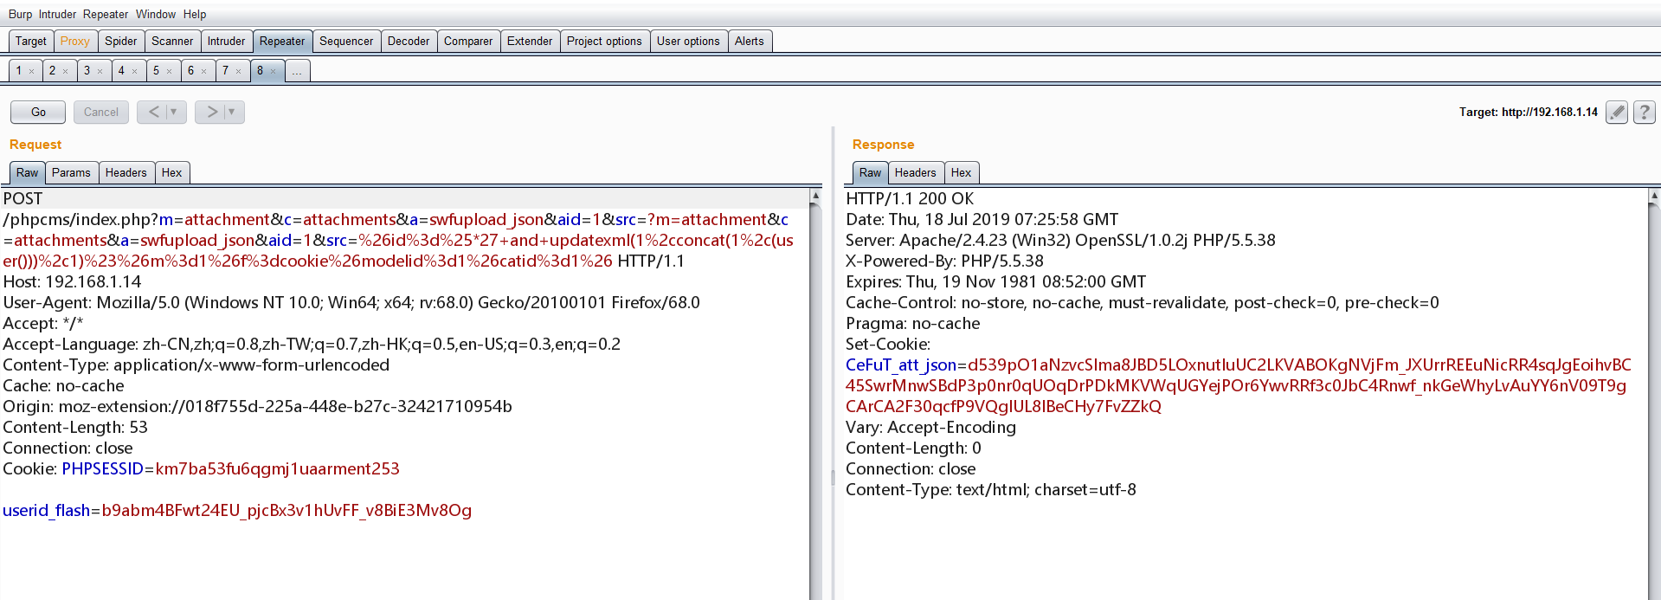Image resolution: width=1661 pixels, height=600 pixels.
Task: Go back to previous request in history
Action: (153, 112)
